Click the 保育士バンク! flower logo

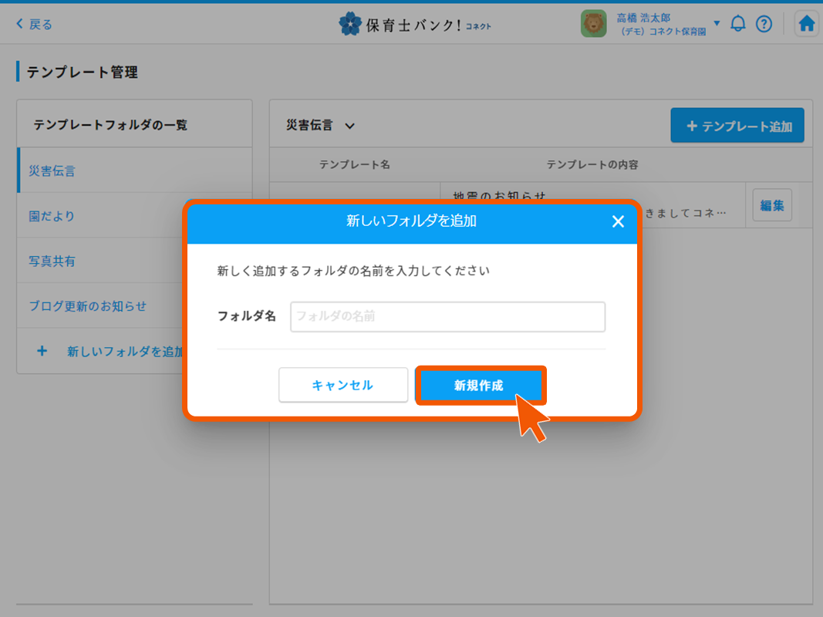[x=350, y=24]
